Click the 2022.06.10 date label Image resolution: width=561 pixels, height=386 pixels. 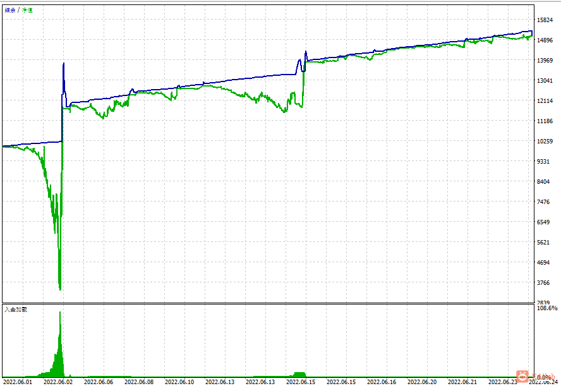click(x=179, y=382)
